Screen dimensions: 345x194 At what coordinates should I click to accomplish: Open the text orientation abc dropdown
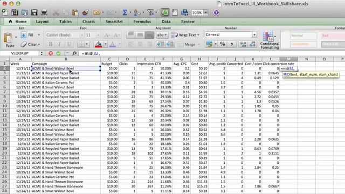162,34
